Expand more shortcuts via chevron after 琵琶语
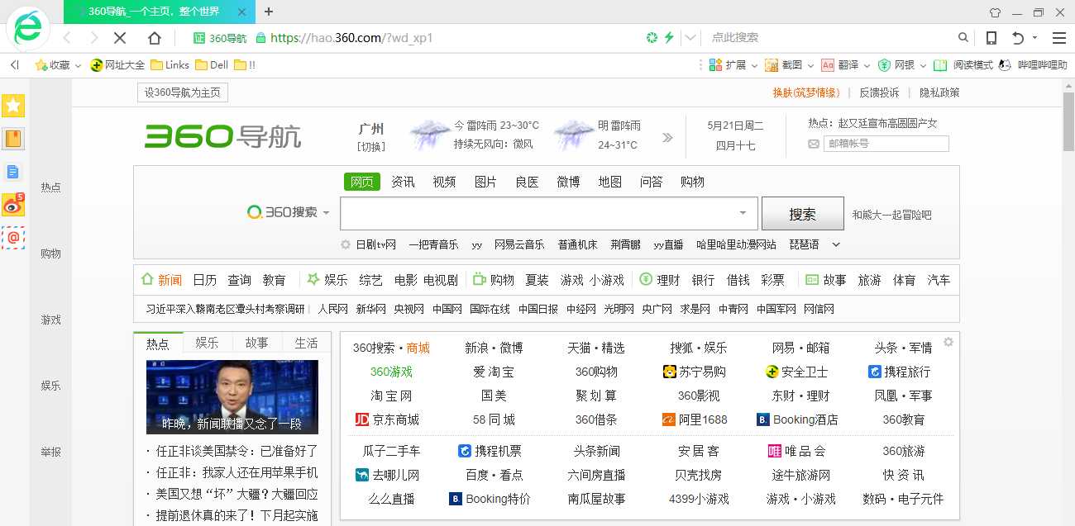The image size is (1075, 526). point(835,244)
